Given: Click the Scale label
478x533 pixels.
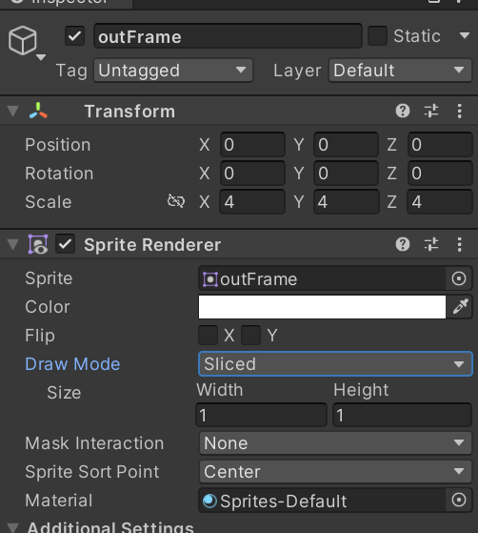Looking at the screenshot, I should coord(49,202).
